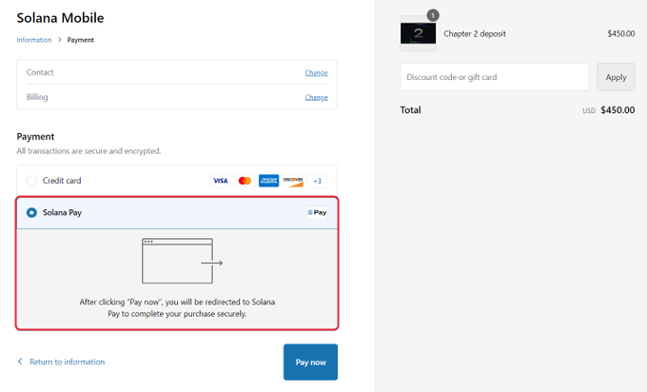Click the breadcrumb chevron separator

[59, 40]
